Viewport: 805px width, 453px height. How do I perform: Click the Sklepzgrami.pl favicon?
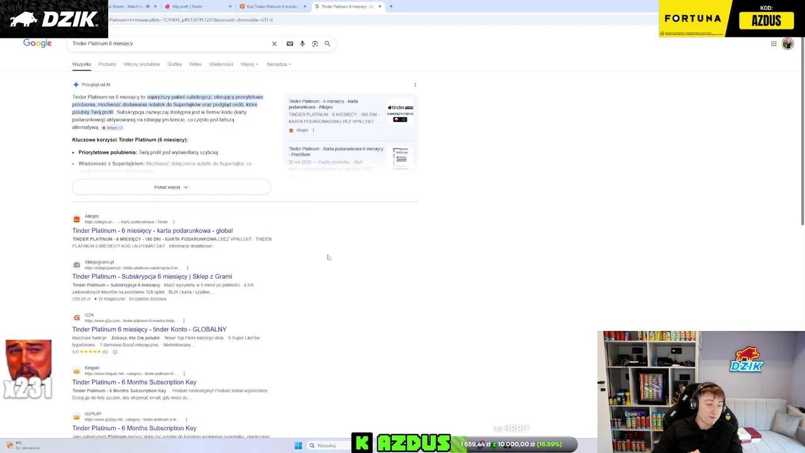click(x=77, y=265)
